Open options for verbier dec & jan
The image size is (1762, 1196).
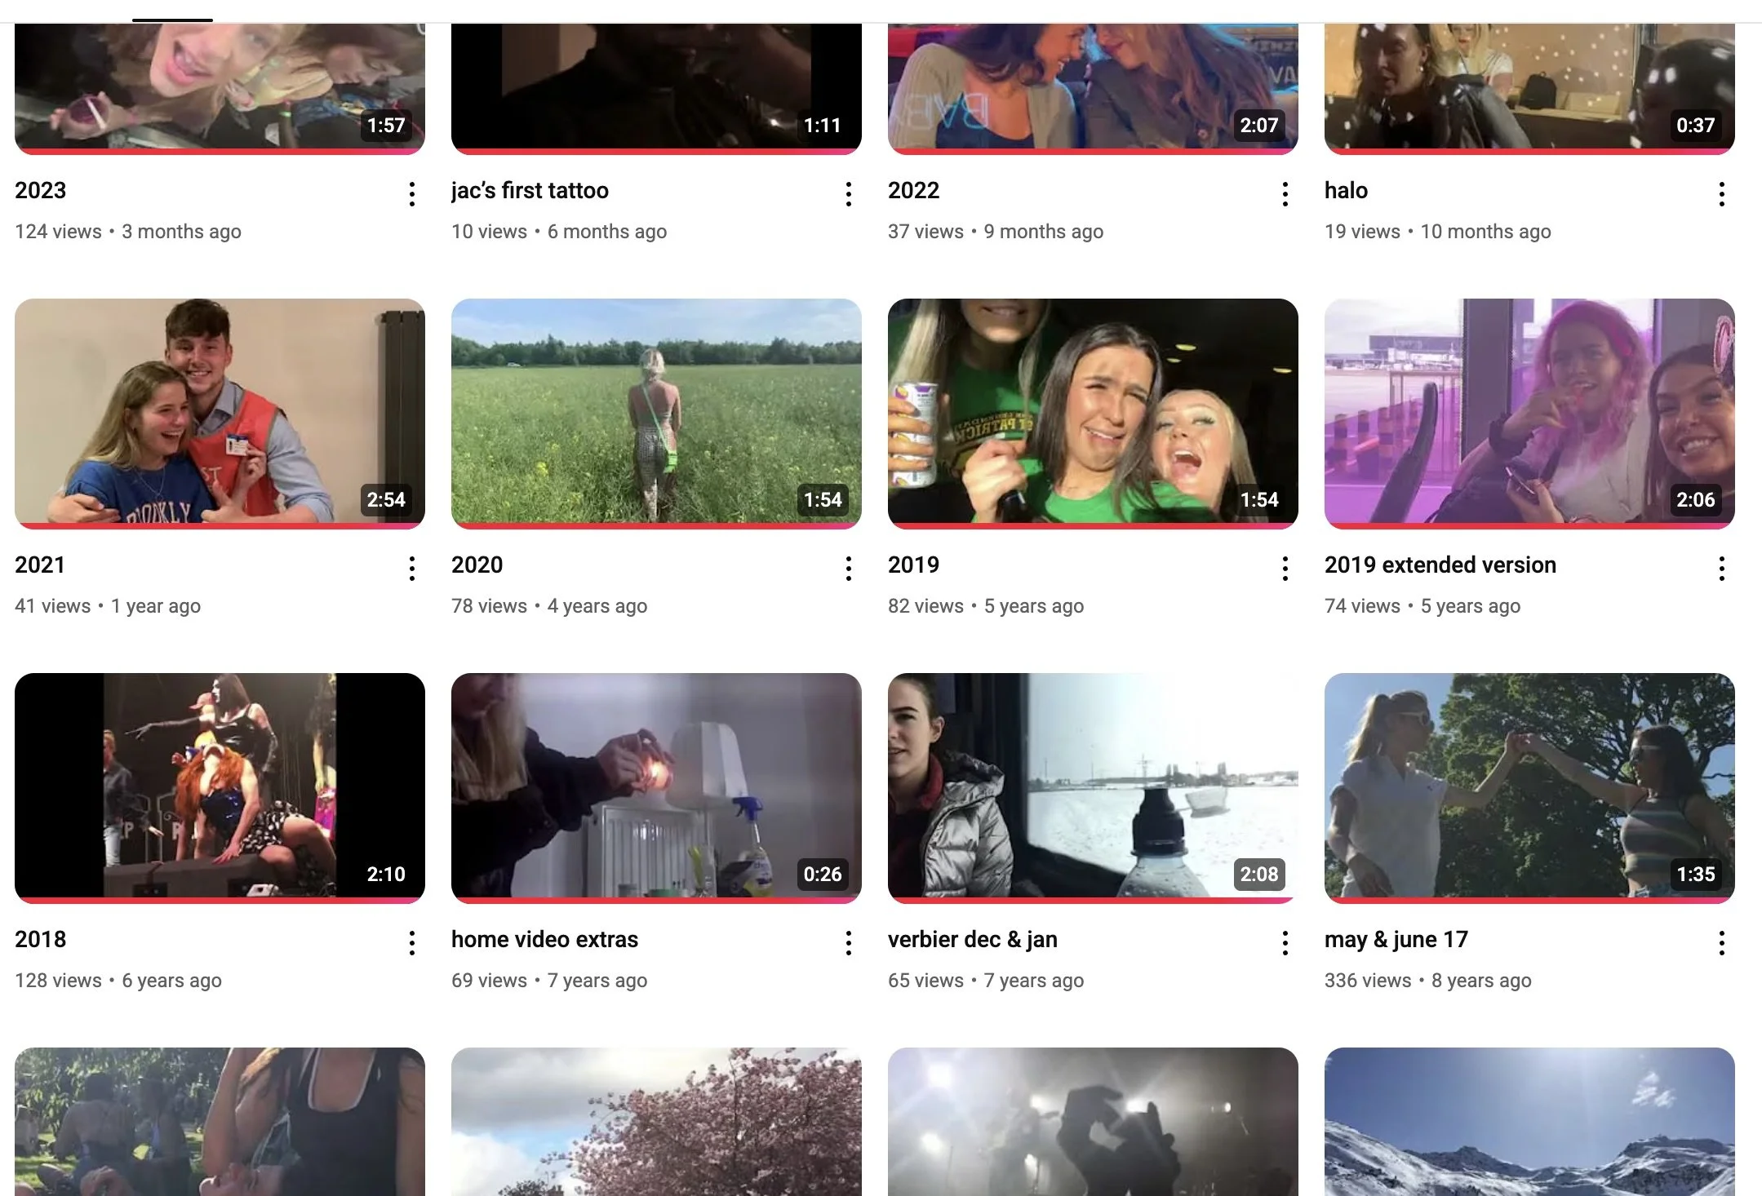(x=1285, y=943)
